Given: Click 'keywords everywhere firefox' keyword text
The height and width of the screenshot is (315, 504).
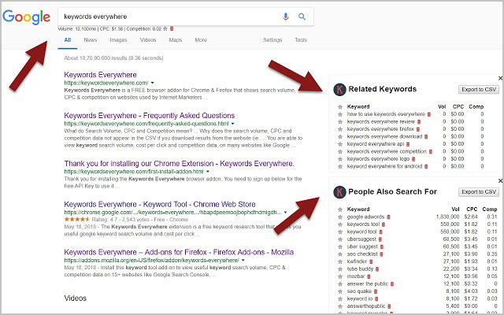Looking at the screenshot, I should pos(380,129).
